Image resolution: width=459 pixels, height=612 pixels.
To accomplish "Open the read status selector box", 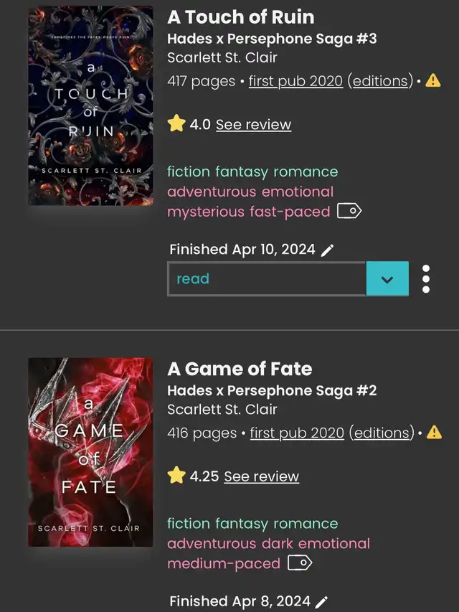I will point(267,278).
